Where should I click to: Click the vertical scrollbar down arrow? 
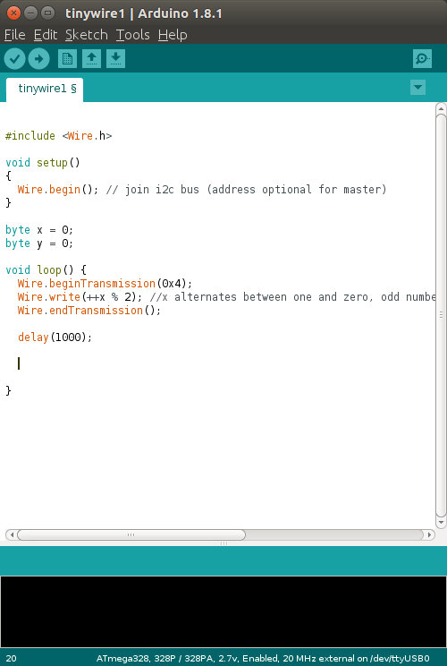(441, 523)
